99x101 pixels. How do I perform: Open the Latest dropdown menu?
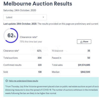click(x=25, y=17)
